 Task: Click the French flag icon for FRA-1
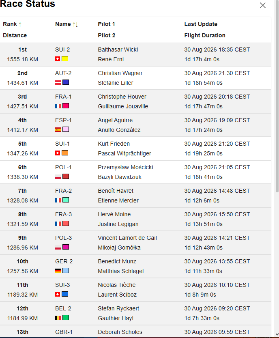point(58,106)
